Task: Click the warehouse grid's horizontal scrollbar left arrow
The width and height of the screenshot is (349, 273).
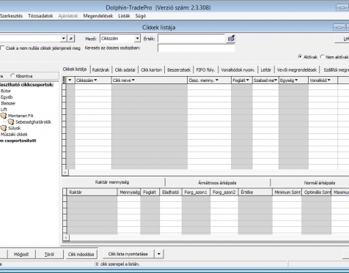Action: click(x=65, y=238)
